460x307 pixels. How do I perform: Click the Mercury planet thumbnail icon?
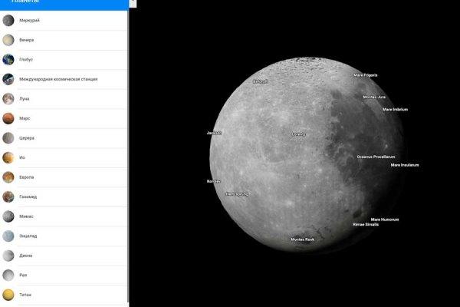pyautogui.click(x=8, y=20)
